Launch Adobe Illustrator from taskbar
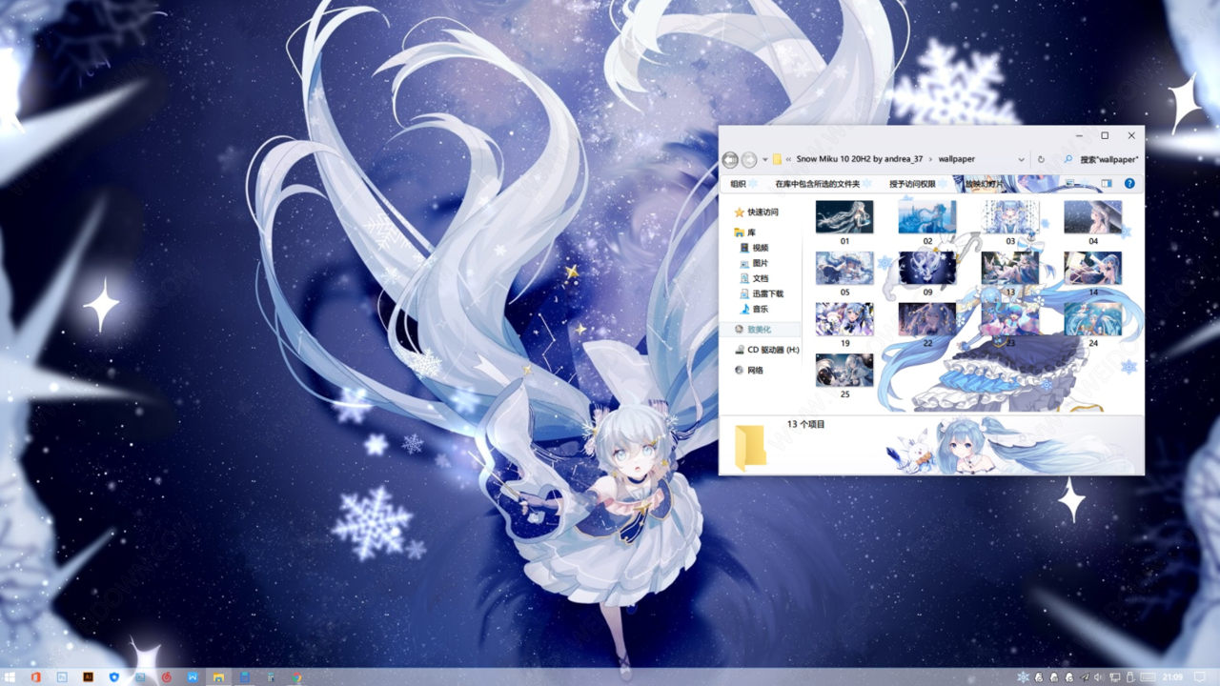This screenshot has width=1220, height=686. coord(88,676)
